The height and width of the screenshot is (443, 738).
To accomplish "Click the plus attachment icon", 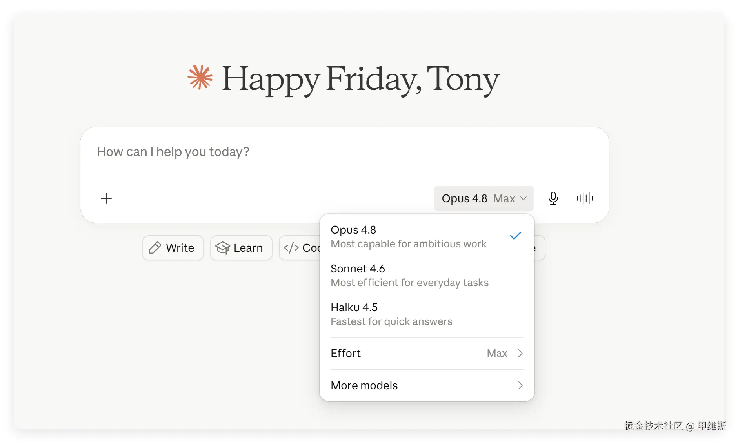I will click(106, 198).
